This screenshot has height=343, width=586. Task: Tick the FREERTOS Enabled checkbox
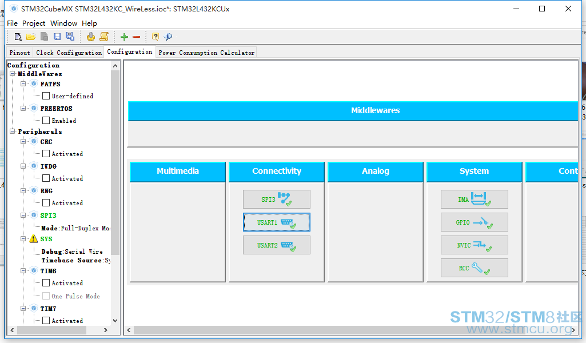46,120
